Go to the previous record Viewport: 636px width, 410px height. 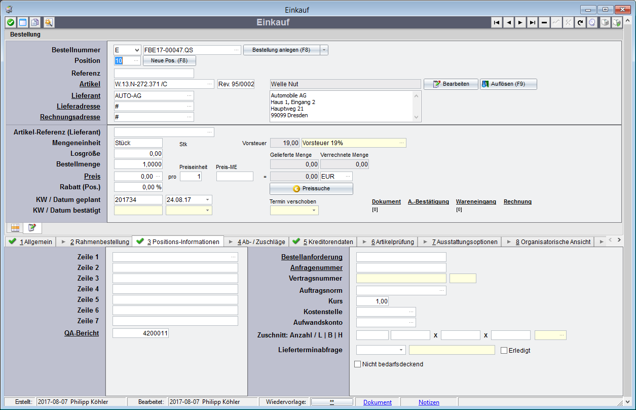click(x=509, y=22)
